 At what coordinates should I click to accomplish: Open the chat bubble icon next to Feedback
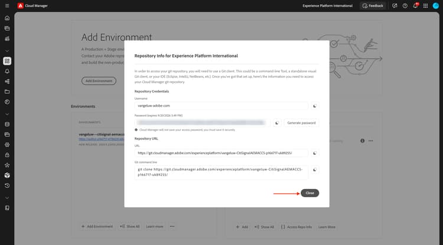pyautogui.click(x=395, y=6)
